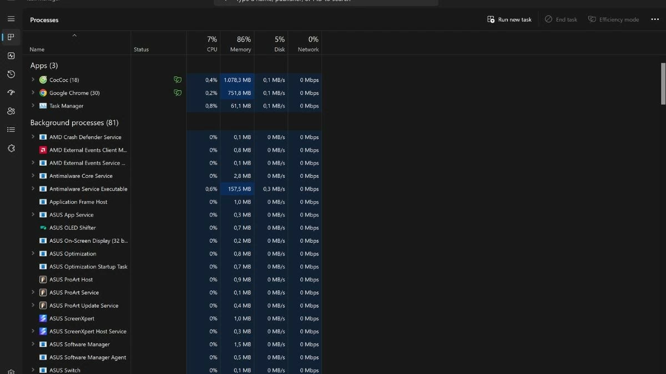Click the vertical scrollbar thumb

click(x=663, y=83)
